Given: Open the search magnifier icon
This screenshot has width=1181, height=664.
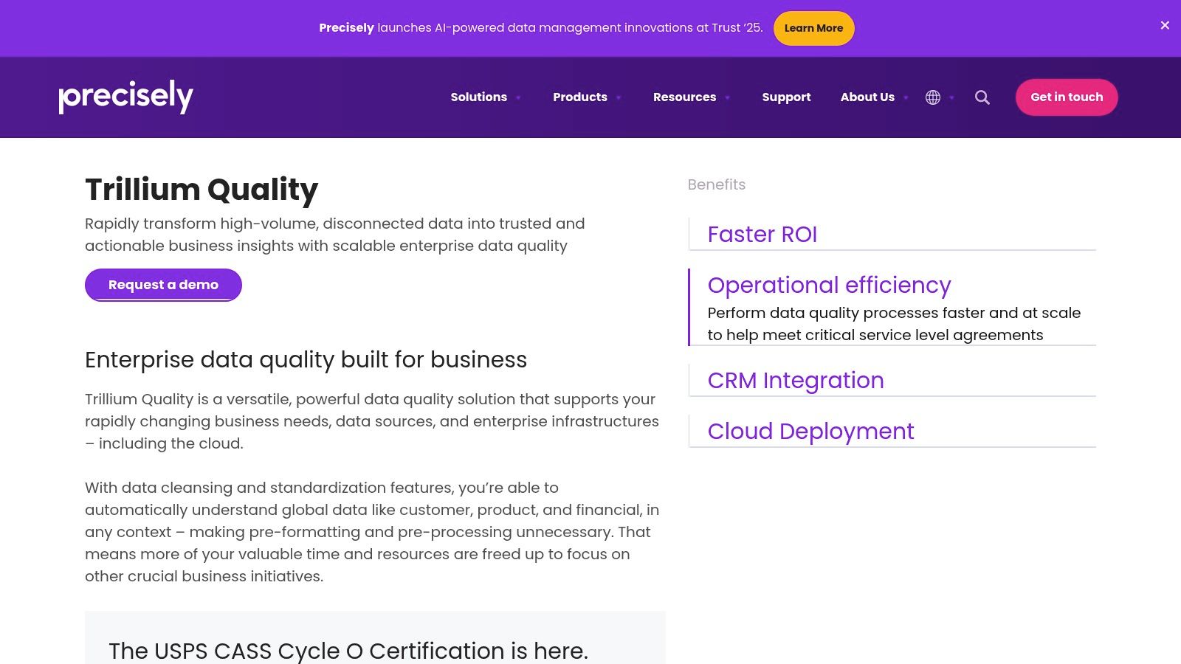Looking at the screenshot, I should tap(982, 97).
